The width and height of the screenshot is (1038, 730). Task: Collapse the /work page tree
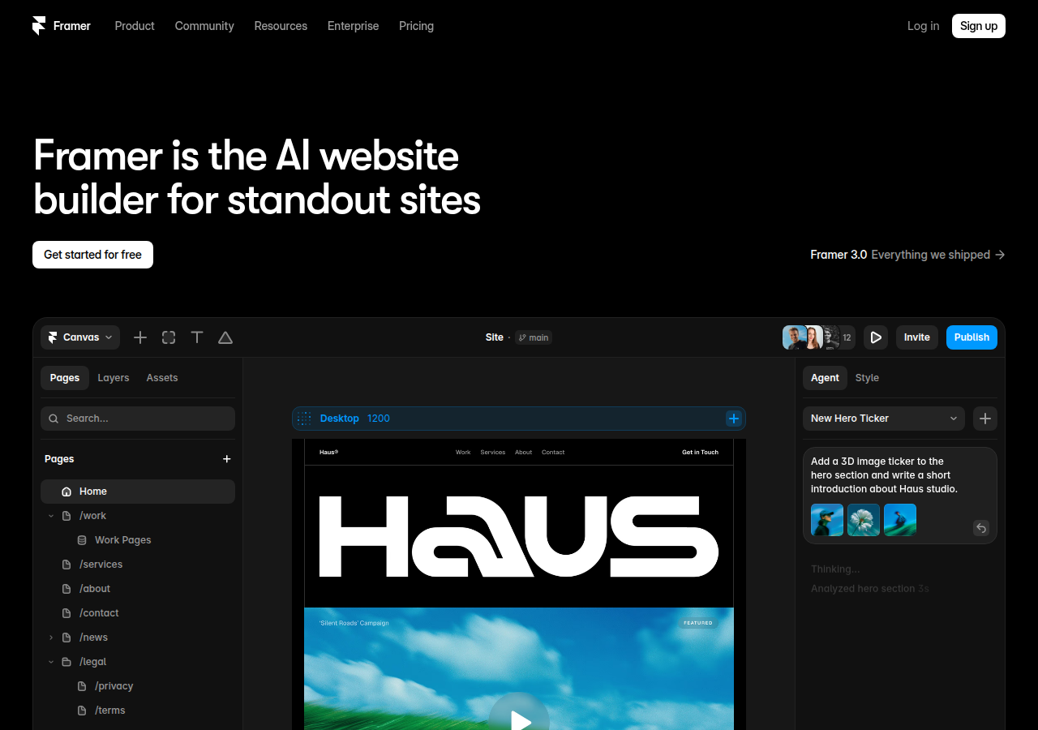tap(51, 516)
